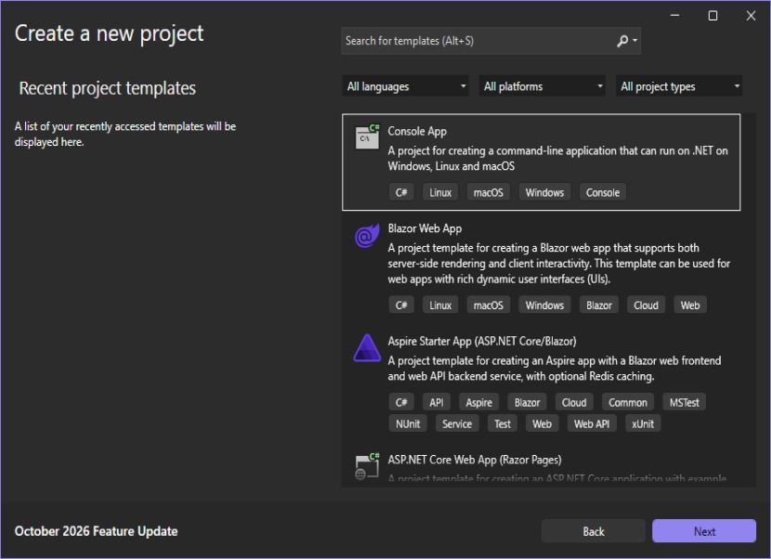771x559 pixels.
Task: Click the MSTest tag
Action: click(x=684, y=403)
